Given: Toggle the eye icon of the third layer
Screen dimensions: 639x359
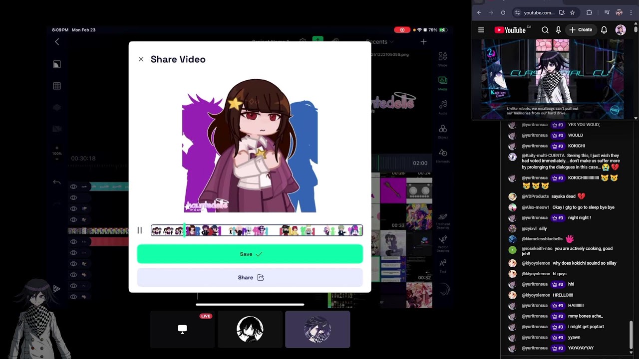Looking at the screenshot, I should 73,208.
